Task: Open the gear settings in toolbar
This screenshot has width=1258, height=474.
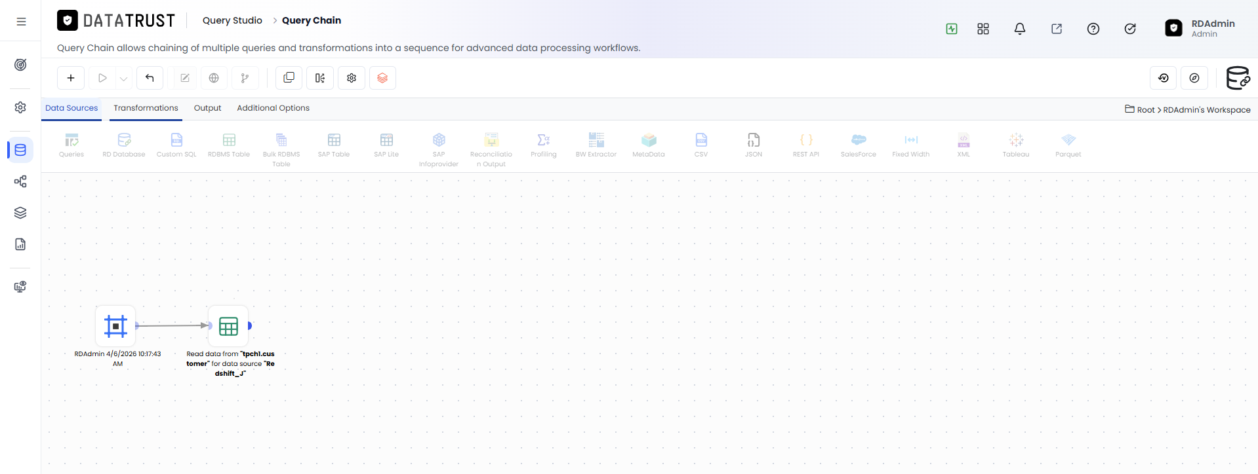Action: (352, 78)
